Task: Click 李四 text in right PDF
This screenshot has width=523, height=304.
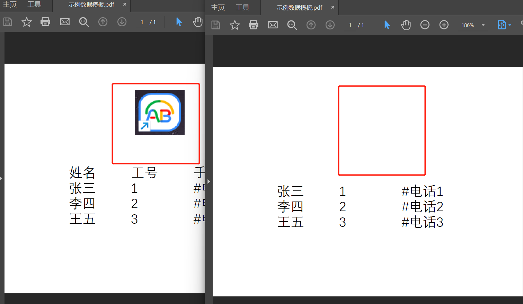Action: (290, 207)
